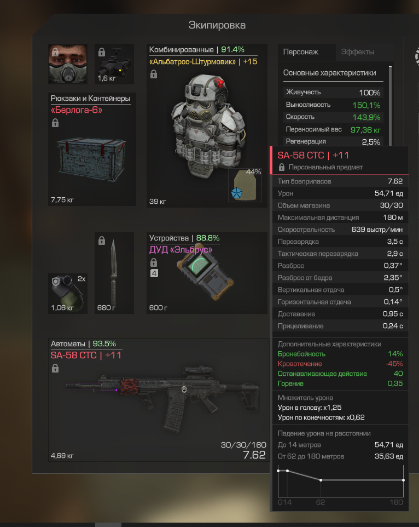Click the lock icon on the SA-58 slot

point(55,368)
